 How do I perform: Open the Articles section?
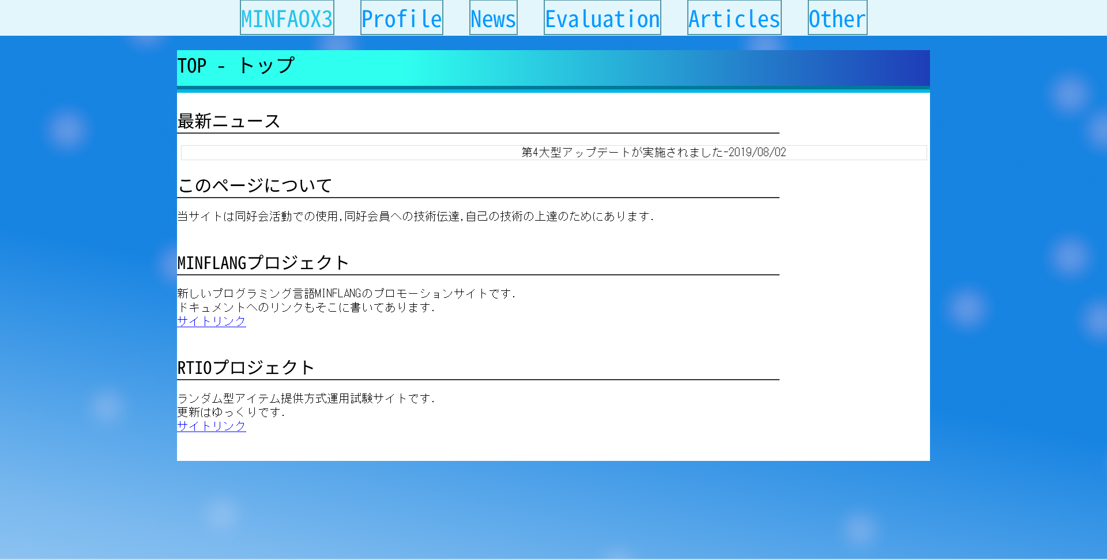tap(734, 18)
